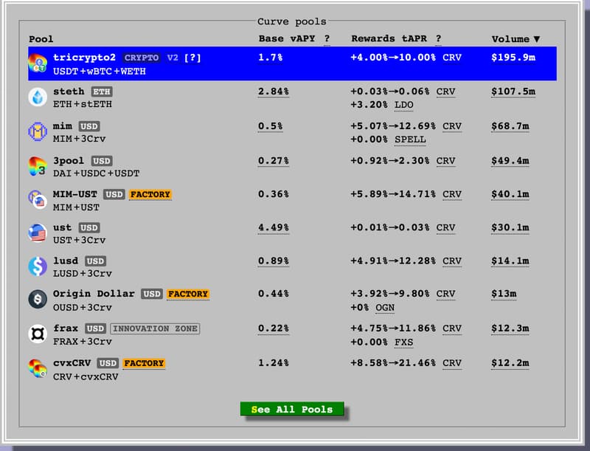Click the Origin Dollar pool icon
This screenshot has height=451, width=590.
pos(38,300)
